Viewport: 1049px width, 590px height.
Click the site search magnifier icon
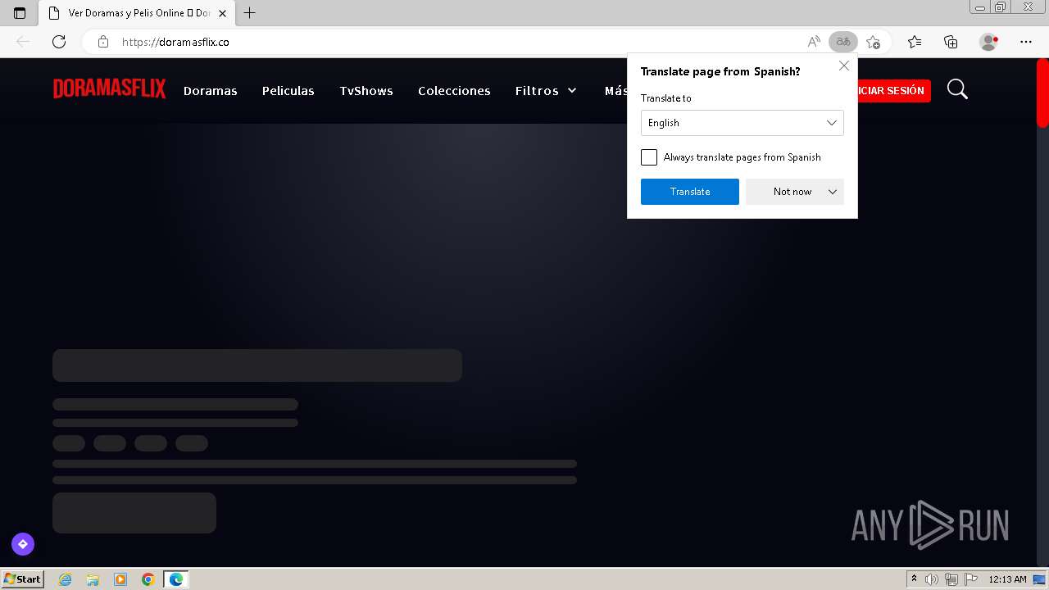(957, 89)
